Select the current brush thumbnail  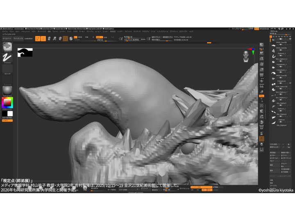(x=7, y=47)
